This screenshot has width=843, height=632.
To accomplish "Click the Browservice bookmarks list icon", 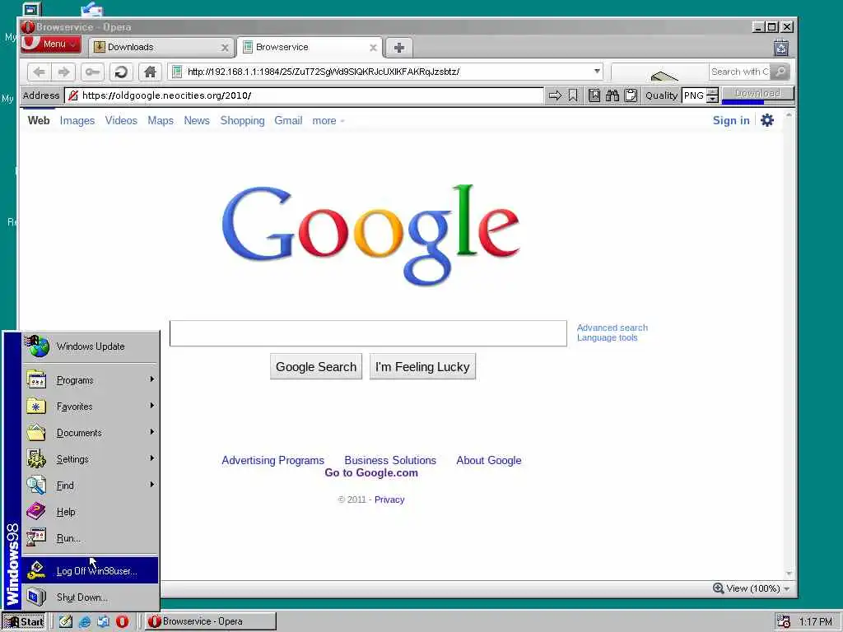I will coord(594,95).
